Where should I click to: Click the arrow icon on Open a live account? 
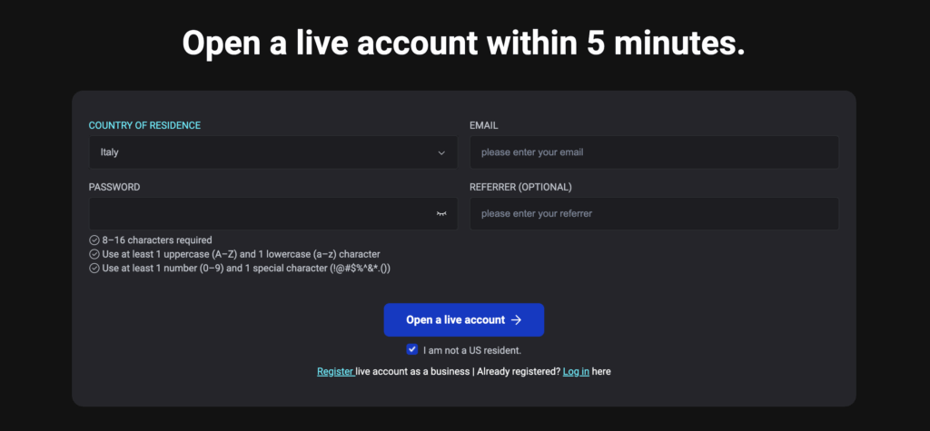[516, 320]
